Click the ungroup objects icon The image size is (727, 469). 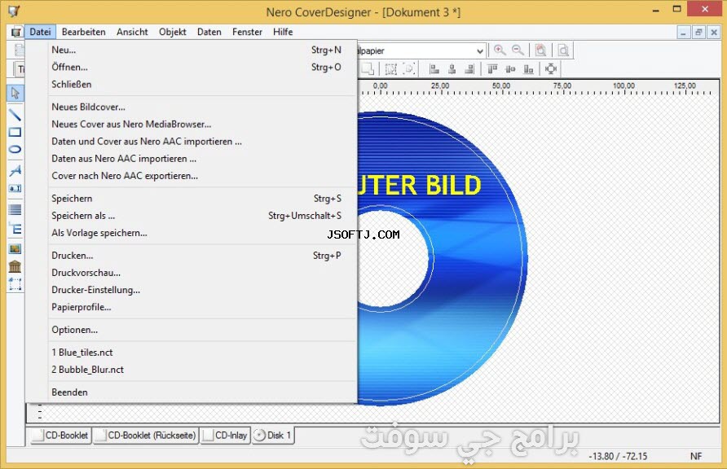(x=409, y=69)
